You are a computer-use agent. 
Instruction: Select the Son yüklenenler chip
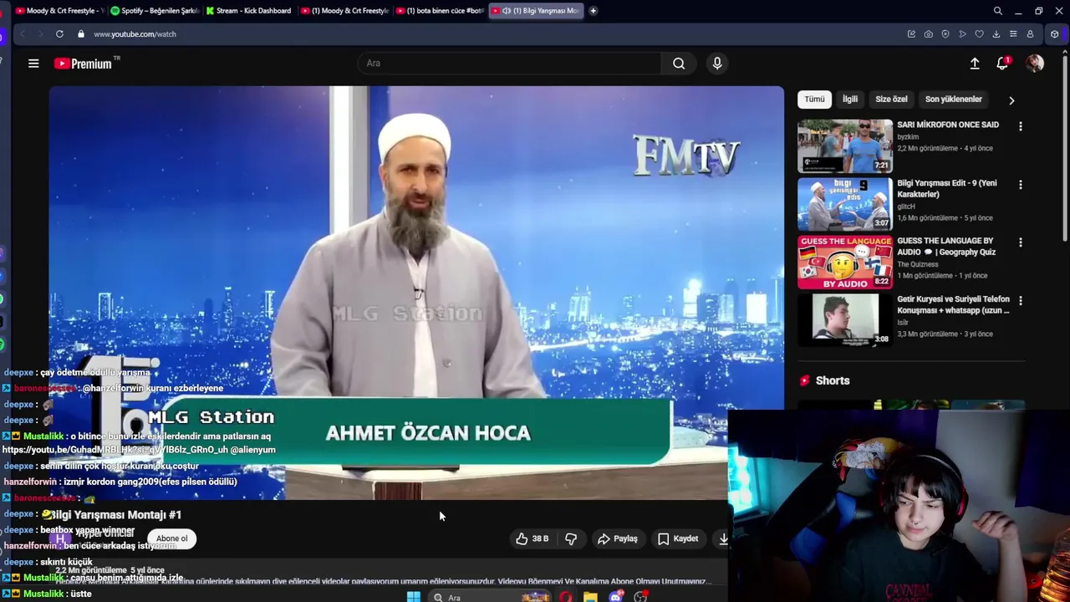pos(953,99)
